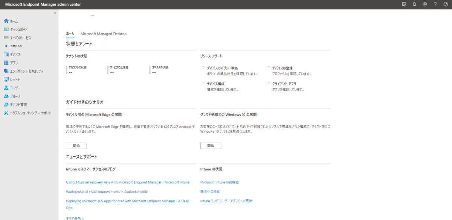This screenshot has height=220, width=452.
Task: Click the デバイスのポリシー準拠 resource alert
Action: (230, 70)
